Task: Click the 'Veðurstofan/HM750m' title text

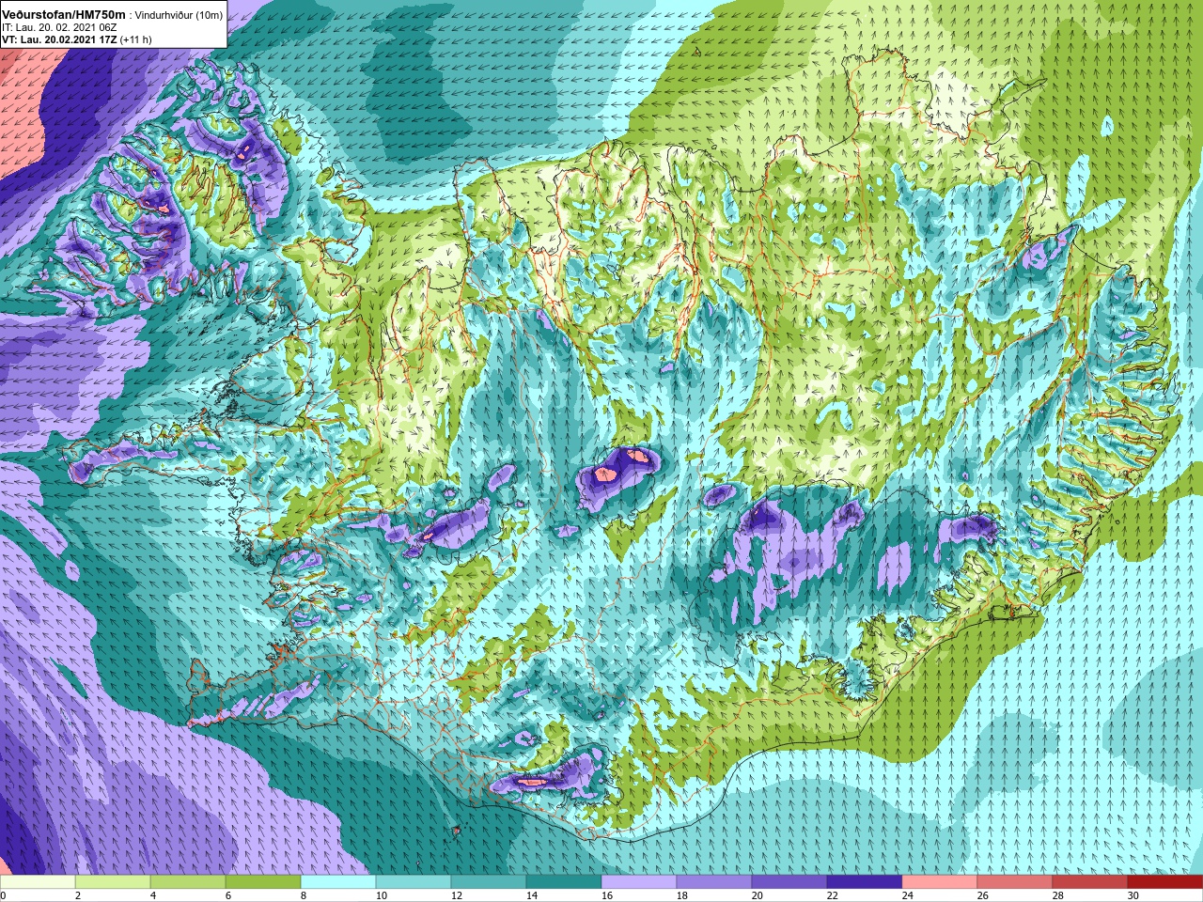Action: coord(64,15)
